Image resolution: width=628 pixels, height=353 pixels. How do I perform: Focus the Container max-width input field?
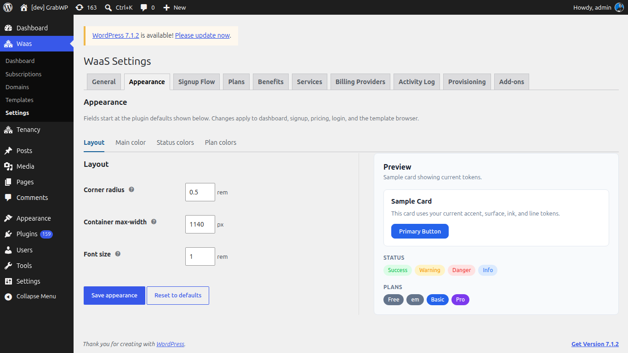click(200, 224)
